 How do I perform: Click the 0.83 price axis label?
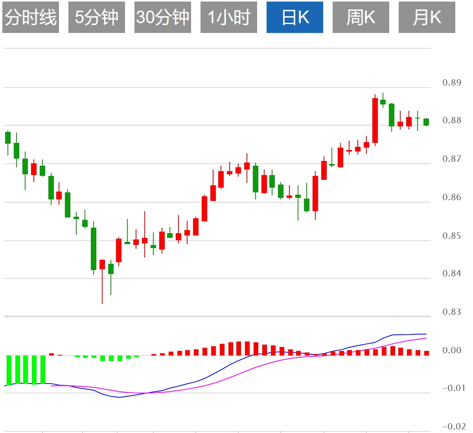pyautogui.click(x=452, y=312)
